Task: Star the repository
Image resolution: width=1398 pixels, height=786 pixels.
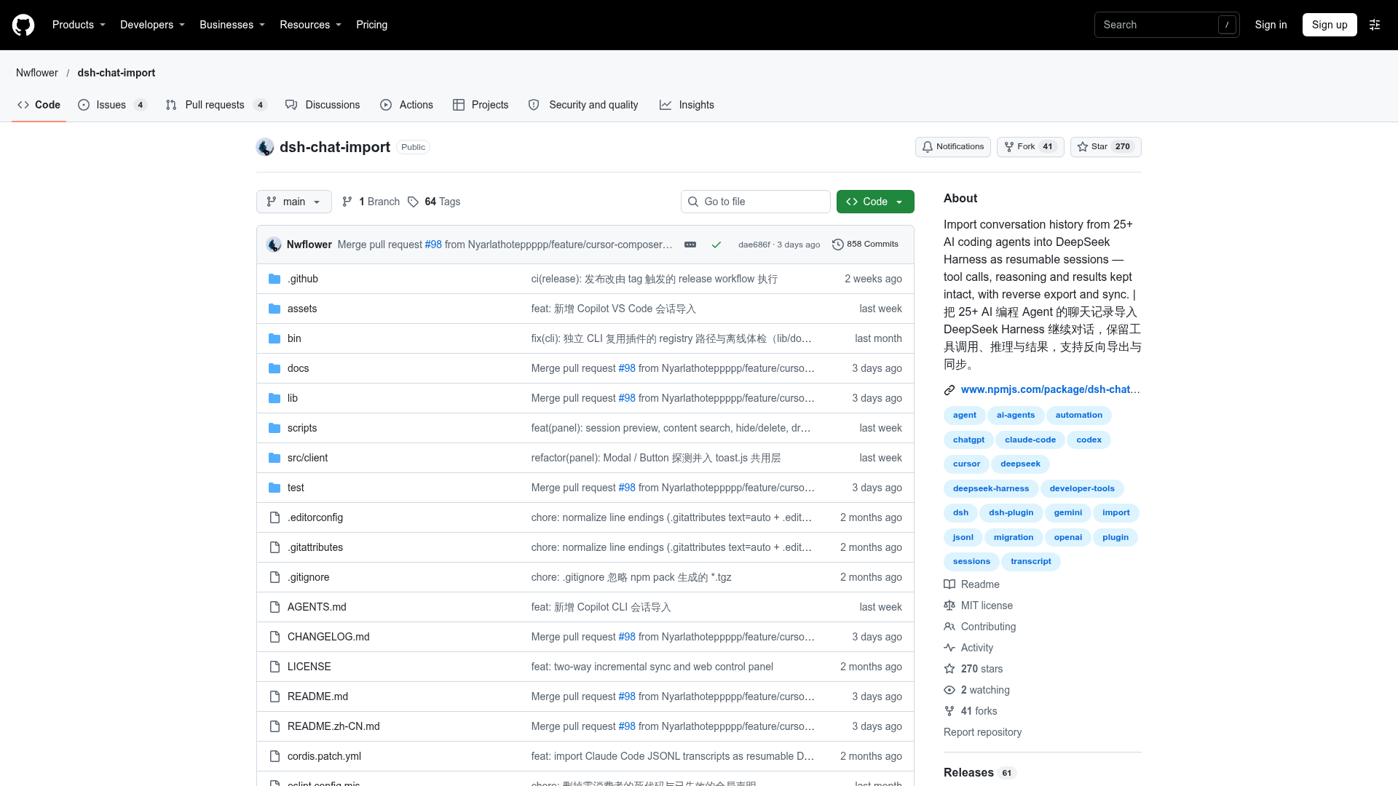Action: [1105, 147]
